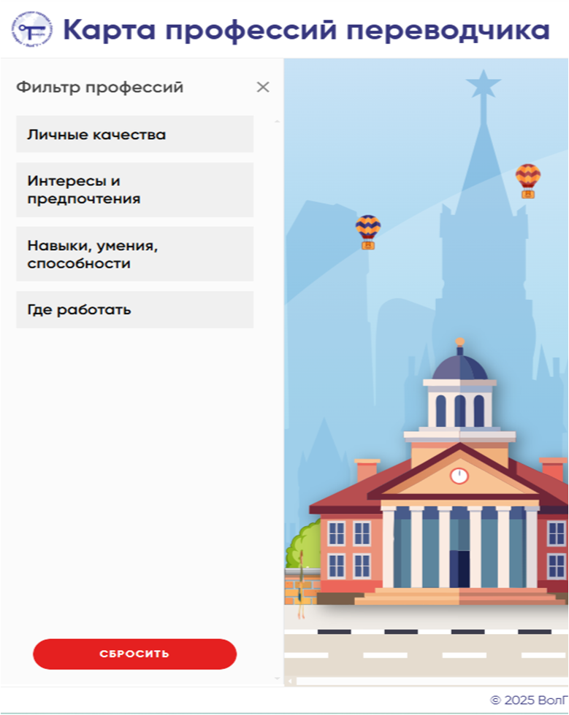The height and width of the screenshot is (715, 569).
Task: Click the clock on the building pediment
Action: (x=459, y=476)
